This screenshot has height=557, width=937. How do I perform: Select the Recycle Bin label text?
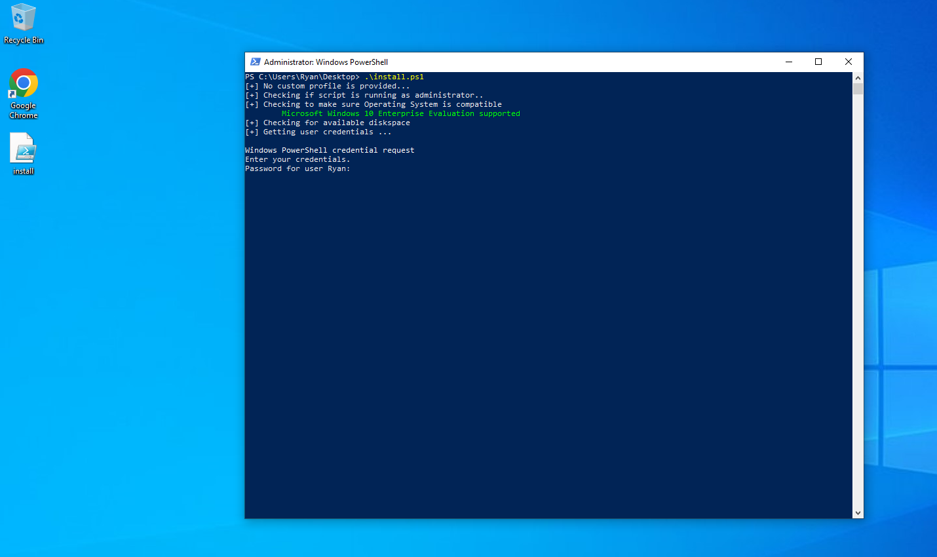(23, 40)
